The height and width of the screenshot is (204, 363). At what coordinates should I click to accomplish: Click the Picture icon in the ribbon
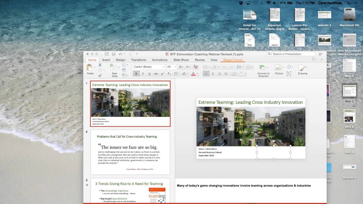tap(278, 67)
